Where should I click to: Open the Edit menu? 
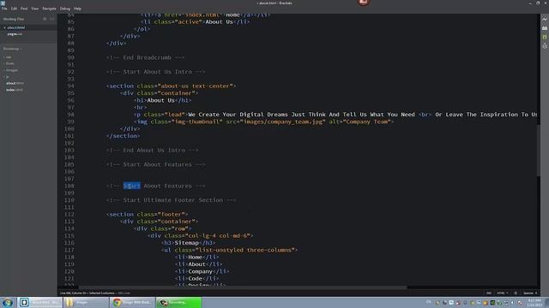coord(14,9)
